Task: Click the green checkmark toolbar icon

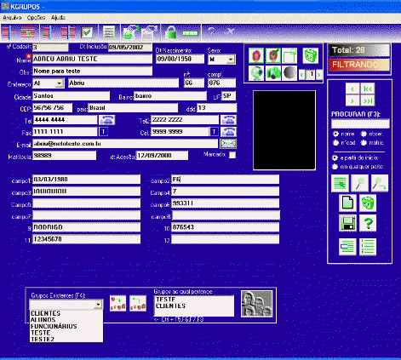Action: point(87,32)
